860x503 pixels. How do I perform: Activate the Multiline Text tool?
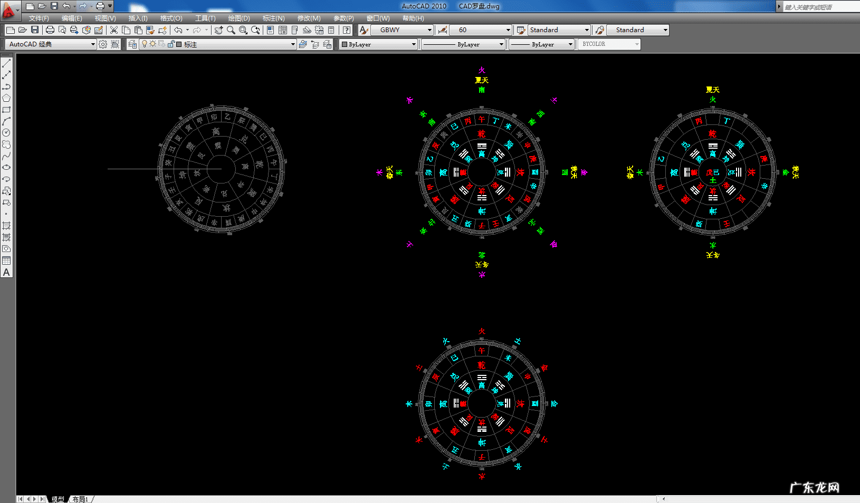[x=6, y=273]
